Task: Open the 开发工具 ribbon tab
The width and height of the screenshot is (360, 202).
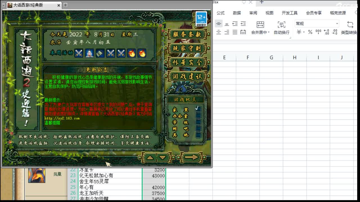Action: click(x=290, y=13)
